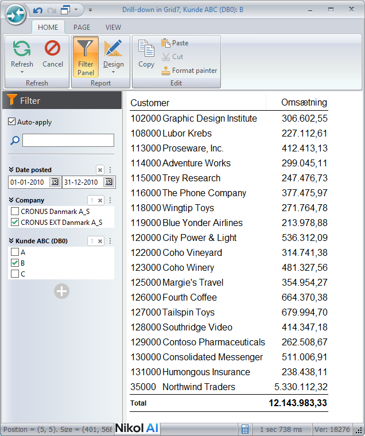Viewport: 365px width, 436px height.
Task: Uncheck the CRONUS EXT Danmark A_S checkbox
Action: pos(15,222)
